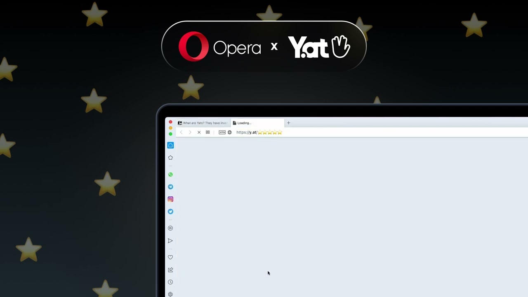The image size is (528, 297).
Task: Open History clock icon in sidebar
Action: [x=170, y=282]
